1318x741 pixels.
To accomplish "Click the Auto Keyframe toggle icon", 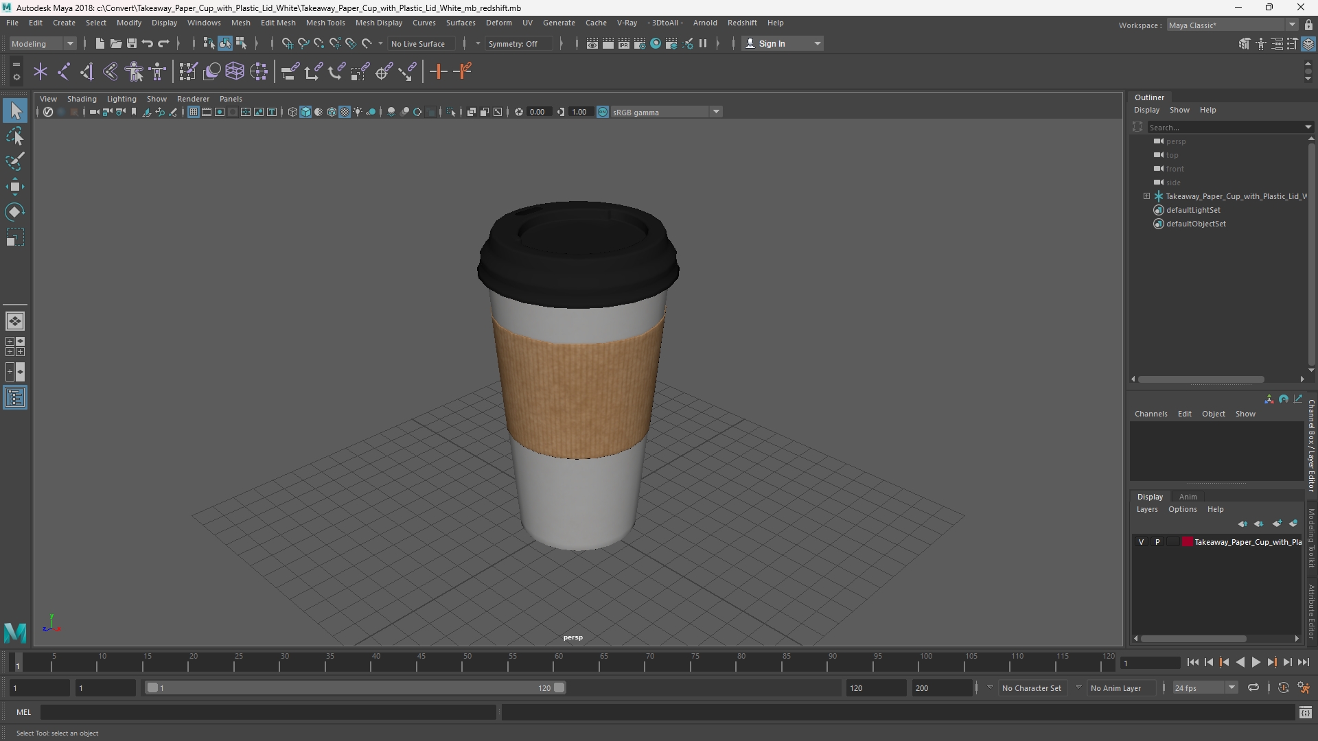I will pos(1284,687).
